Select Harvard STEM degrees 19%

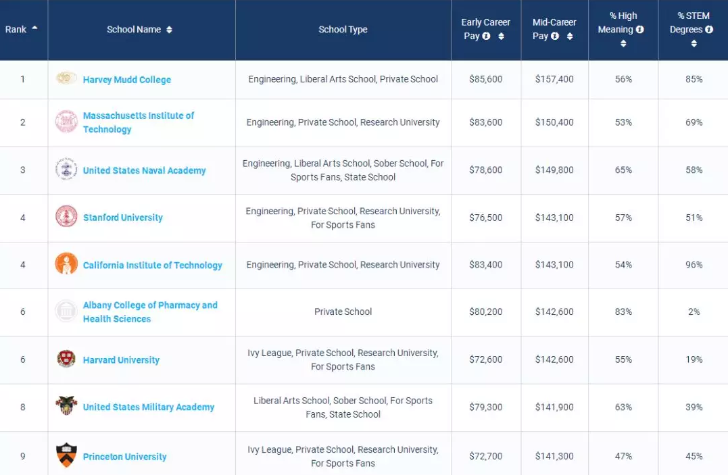(x=694, y=359)
